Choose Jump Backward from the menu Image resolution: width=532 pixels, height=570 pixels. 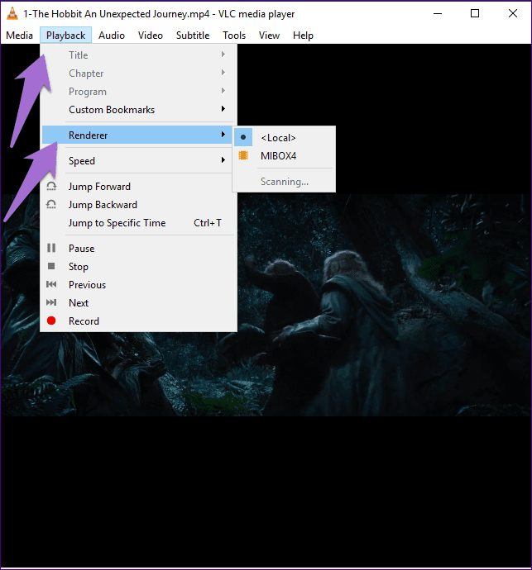point(138,205)
